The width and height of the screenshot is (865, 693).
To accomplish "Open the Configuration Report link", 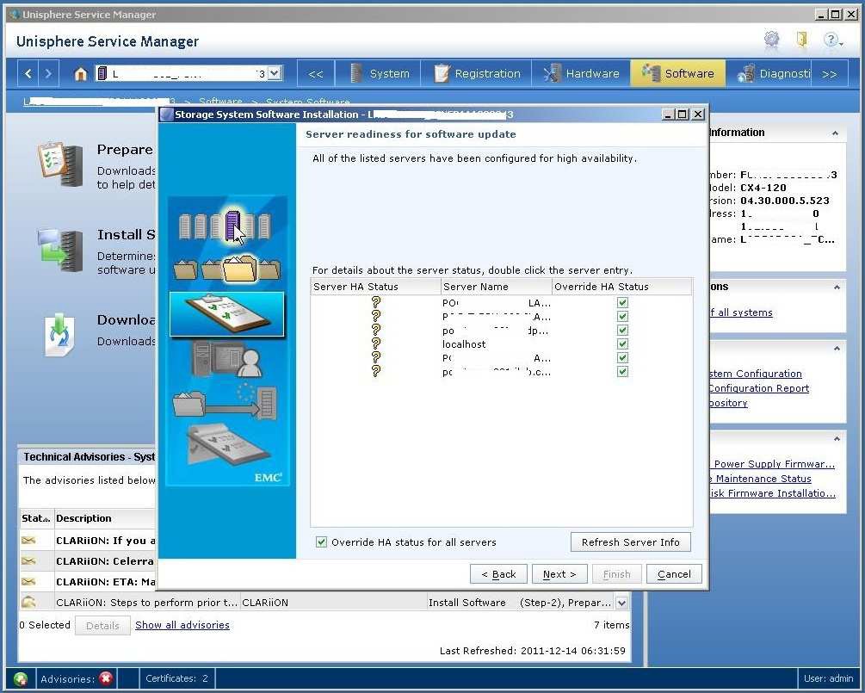I will coord(758,388).
